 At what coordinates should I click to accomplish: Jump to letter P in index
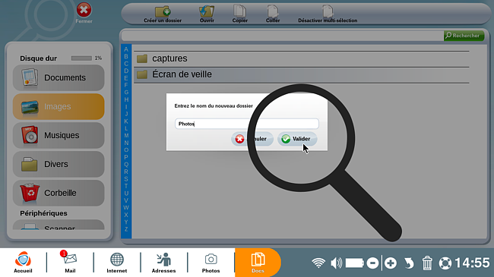tap(126, 157)
